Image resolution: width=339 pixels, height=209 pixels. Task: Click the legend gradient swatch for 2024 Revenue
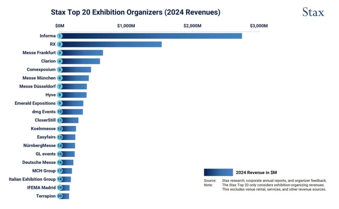218,172
